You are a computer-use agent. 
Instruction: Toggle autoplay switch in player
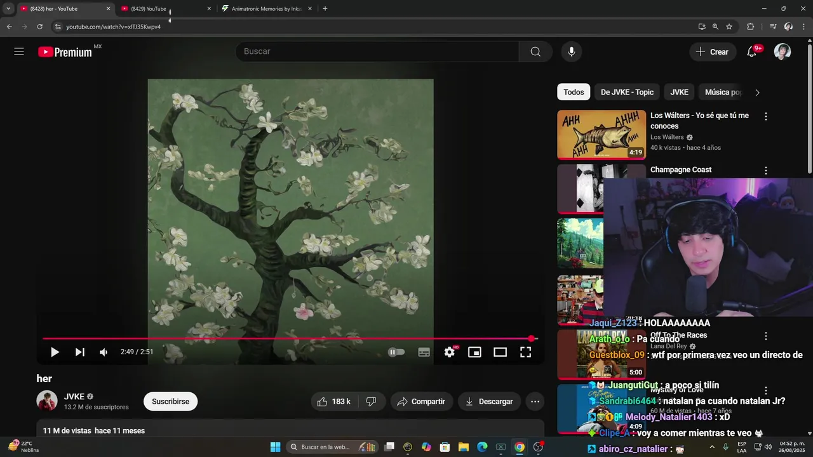(396, 352)
